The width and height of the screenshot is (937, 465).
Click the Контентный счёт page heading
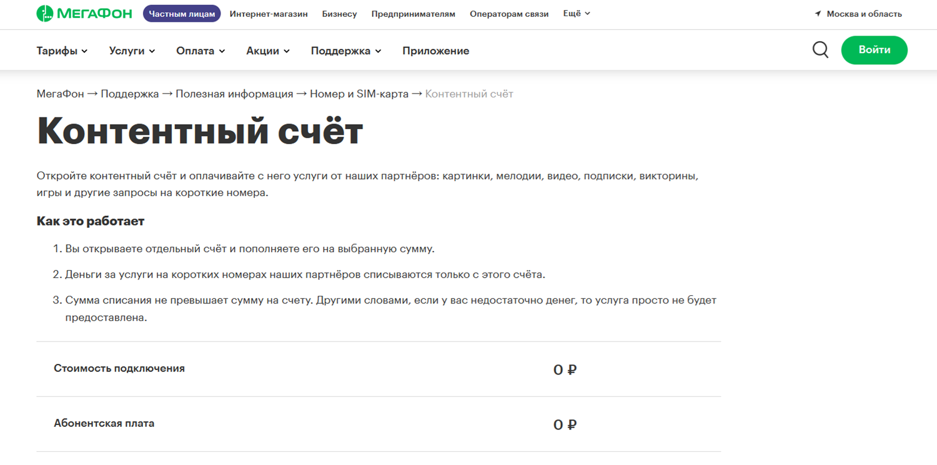pyautogui.click(x=200, y=130)
